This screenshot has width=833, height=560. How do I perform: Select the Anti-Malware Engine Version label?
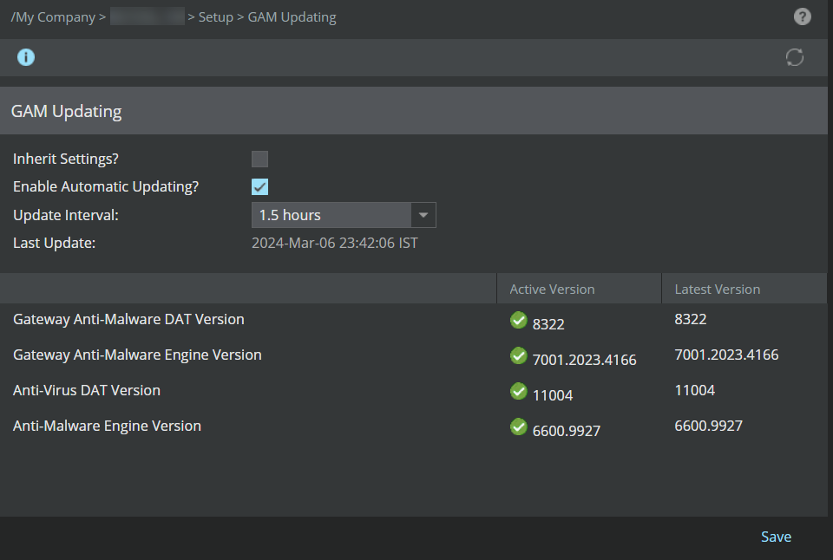(107, 426)
